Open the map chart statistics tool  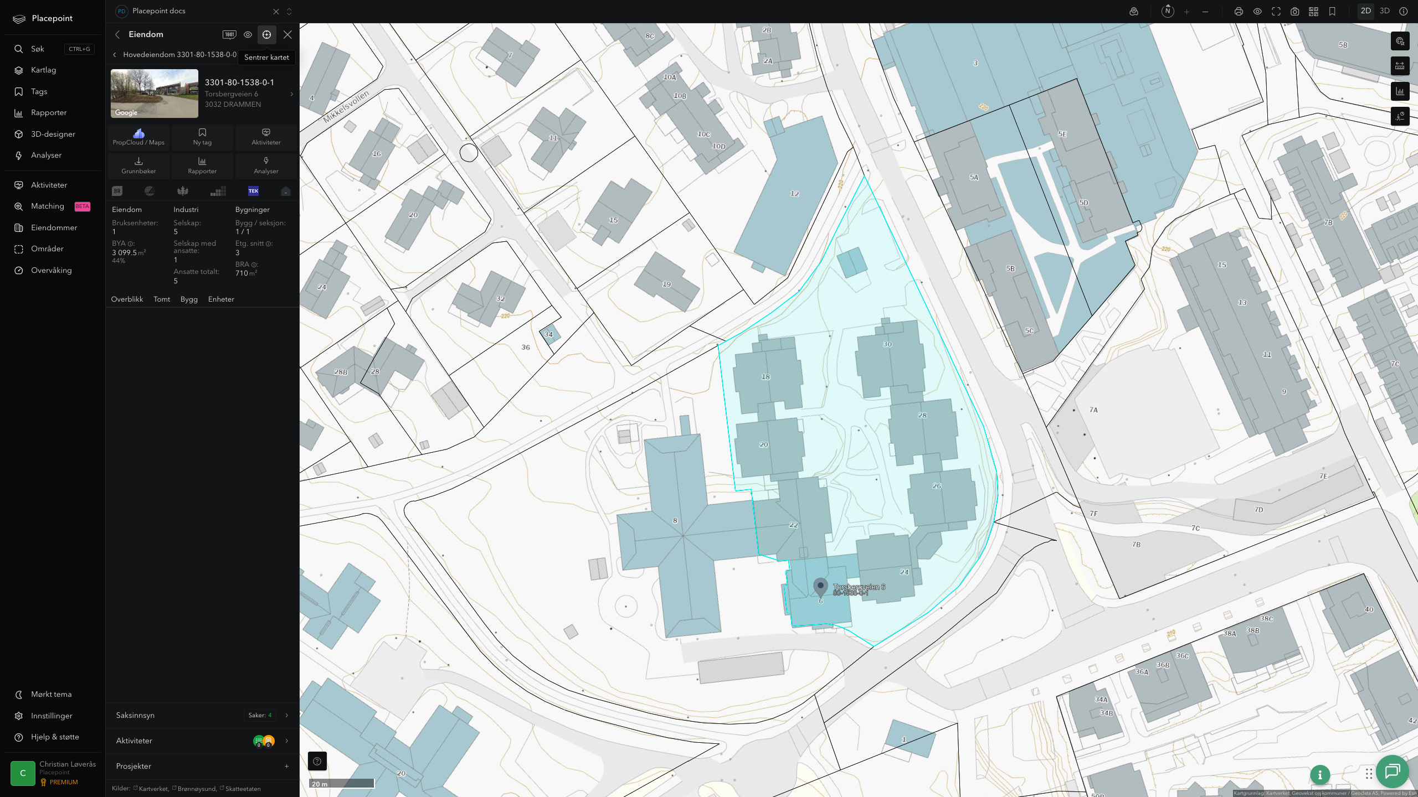click(1400, 91)
